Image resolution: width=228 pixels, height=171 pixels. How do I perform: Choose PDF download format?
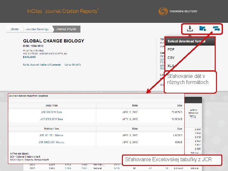171,49
